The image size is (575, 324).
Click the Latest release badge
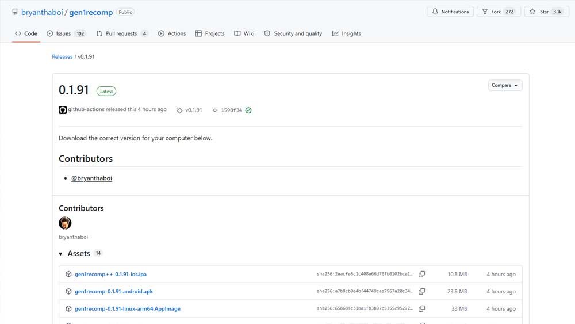[106, 92]
